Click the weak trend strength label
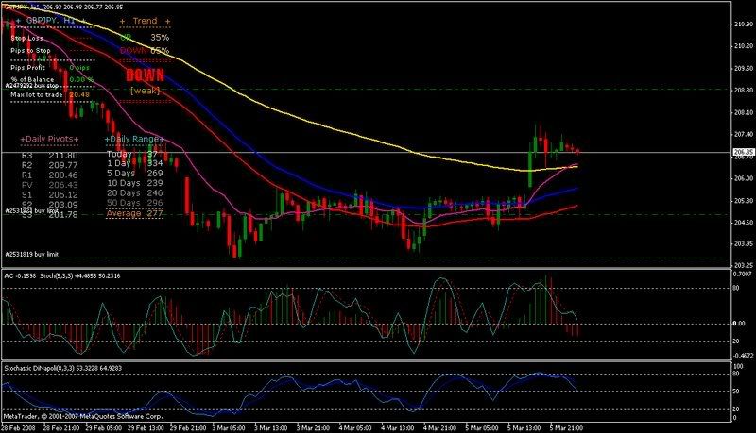 tap(145, 90)
